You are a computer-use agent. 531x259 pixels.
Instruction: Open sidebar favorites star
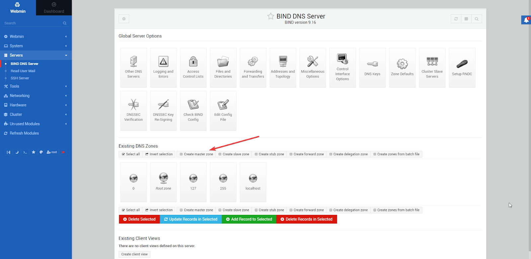click(34, 152)
